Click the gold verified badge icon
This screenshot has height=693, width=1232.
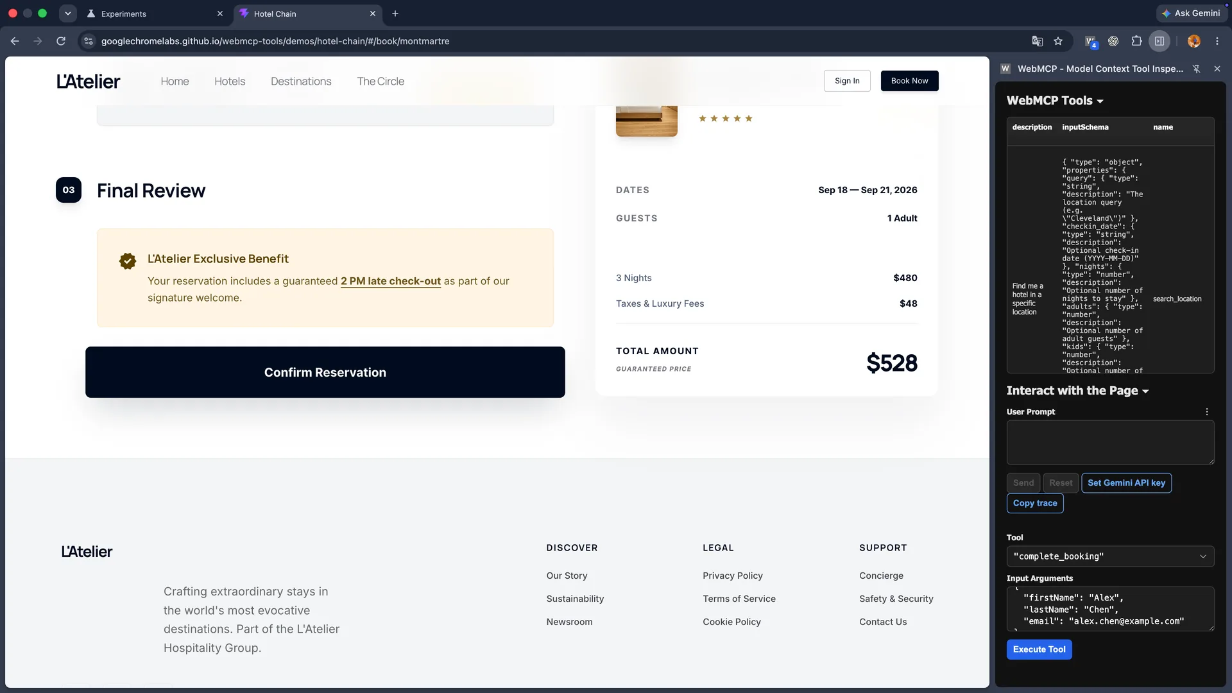(x=128, y=261)
